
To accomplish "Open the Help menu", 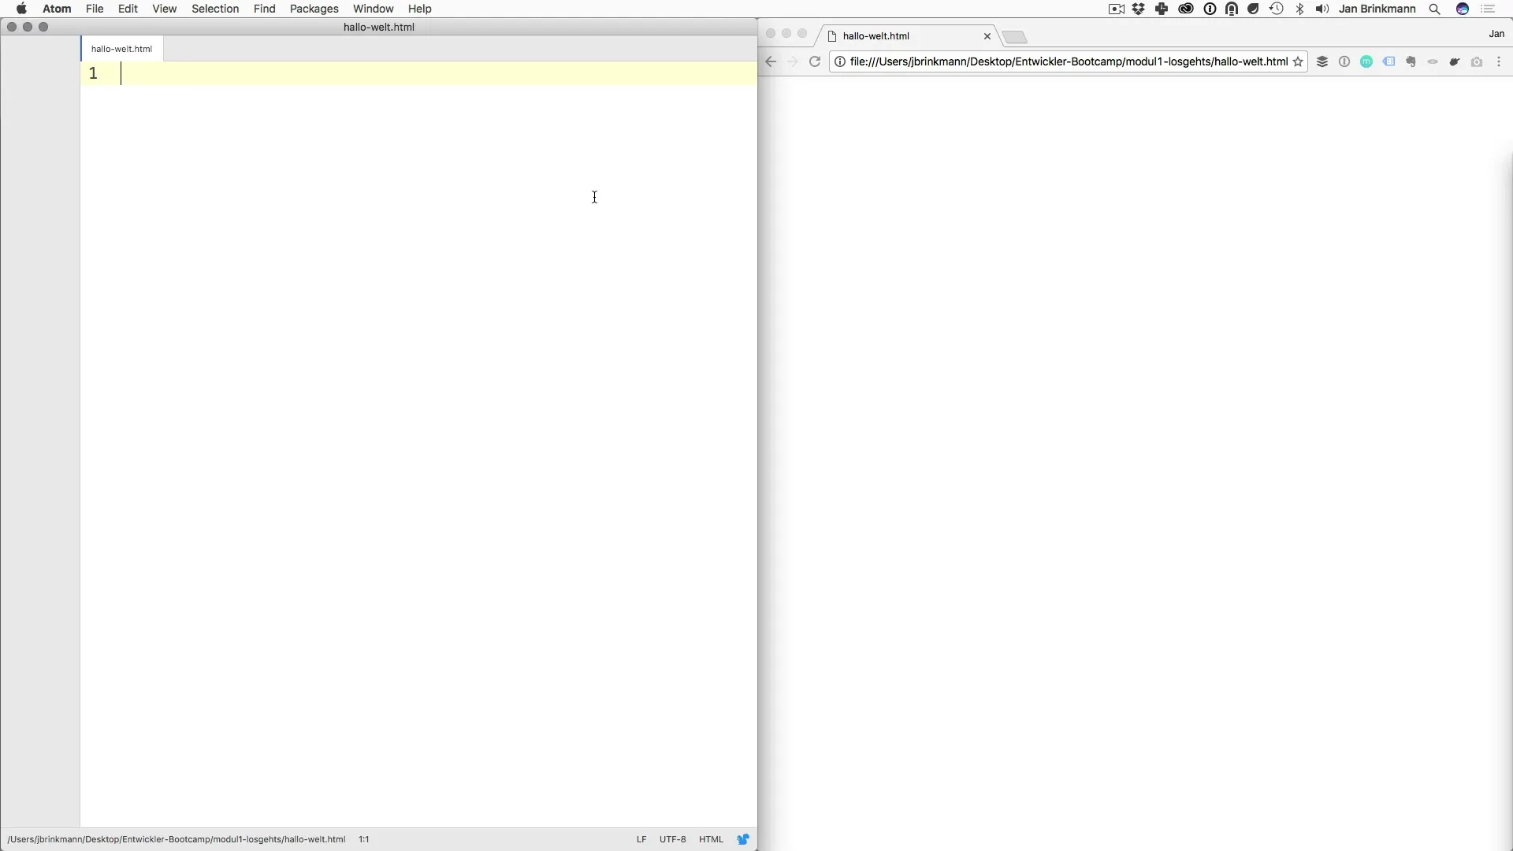I will point(419,9).
